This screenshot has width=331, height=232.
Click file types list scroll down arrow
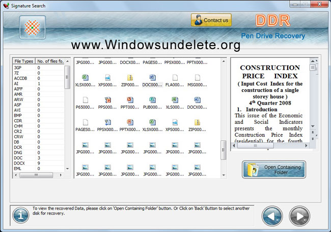tap(68, 169)
